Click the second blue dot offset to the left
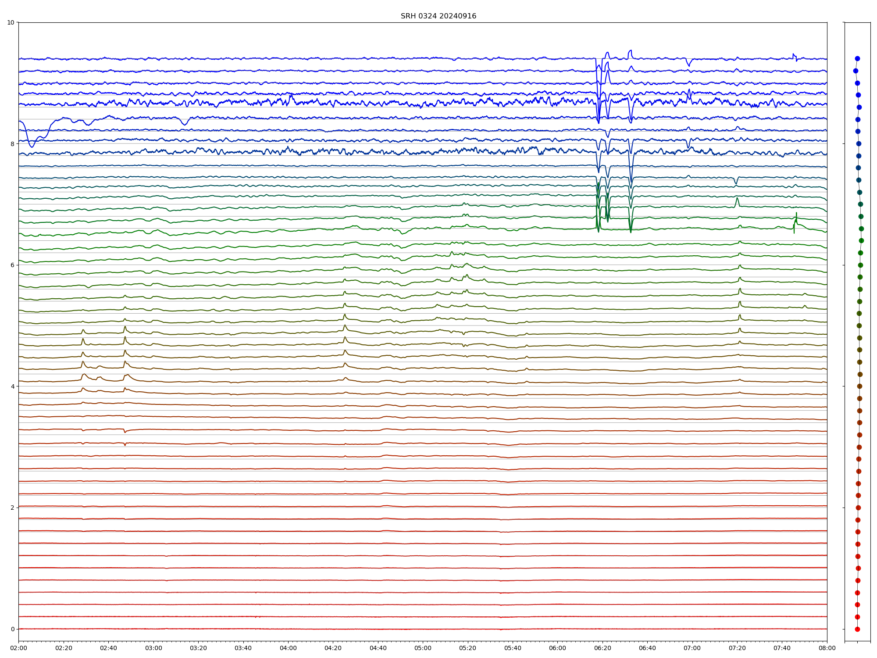This screenshot has height=658, width=877. coord(856,71)
